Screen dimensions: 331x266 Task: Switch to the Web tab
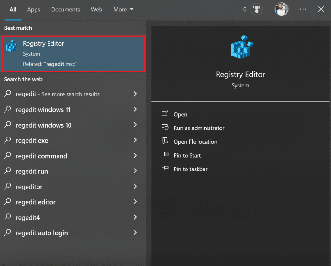96,9
